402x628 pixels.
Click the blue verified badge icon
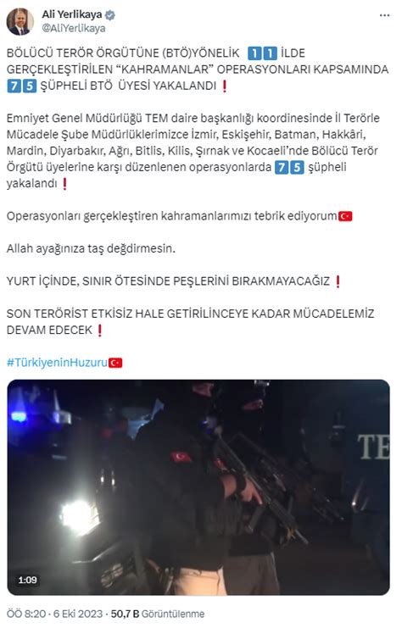109,15
